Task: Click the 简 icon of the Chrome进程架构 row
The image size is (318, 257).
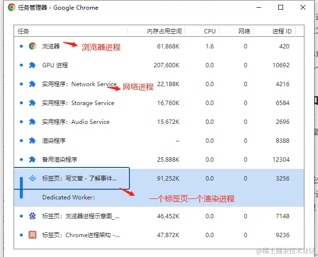Action: pyautogui.click(x=32, y=235)
